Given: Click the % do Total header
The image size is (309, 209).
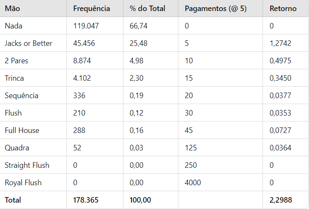Looking at the screenshot, I should [x=147, y=8].
